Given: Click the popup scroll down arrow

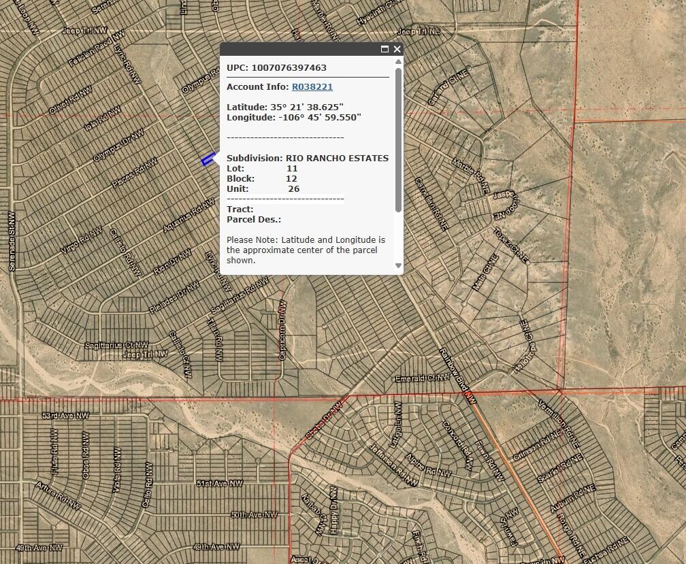Looking at the screenshot, I should coord(398,265).
